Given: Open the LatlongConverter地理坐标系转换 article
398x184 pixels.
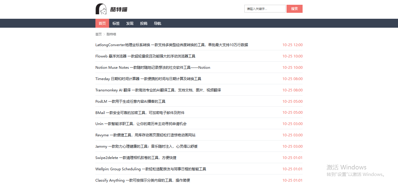Looking at the screenshot, I should click(172, 45).
